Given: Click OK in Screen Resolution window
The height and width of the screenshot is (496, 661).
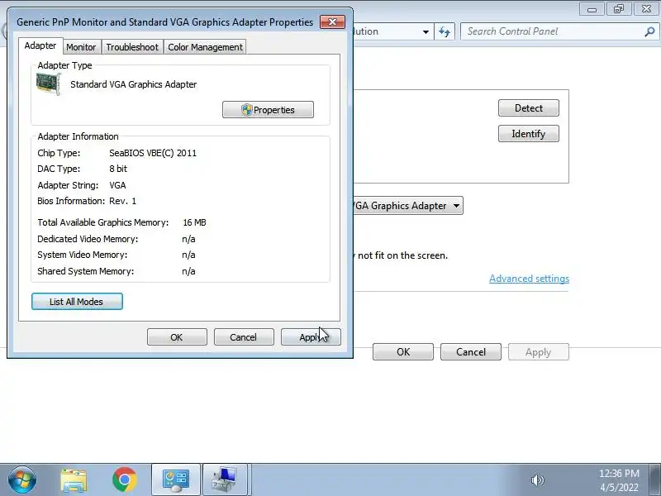Looking at the screenshot, I should pos(403,352).
